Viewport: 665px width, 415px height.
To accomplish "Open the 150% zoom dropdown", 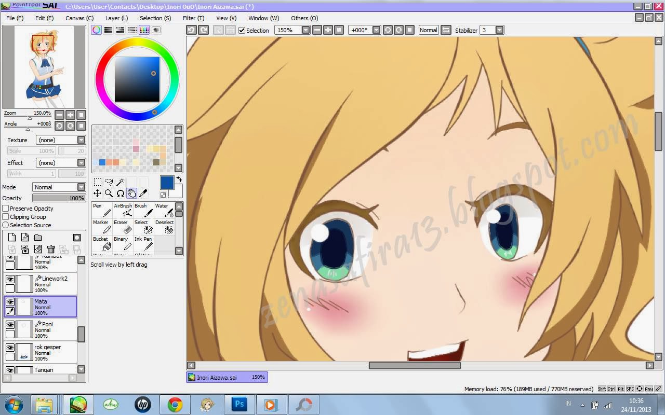I will [305, 30].
